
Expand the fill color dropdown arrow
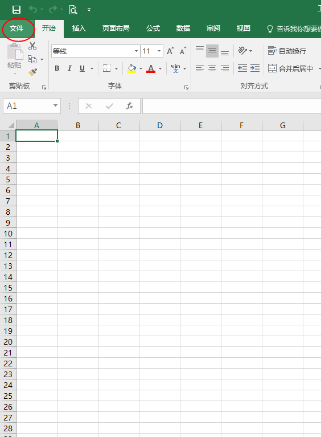141,68
